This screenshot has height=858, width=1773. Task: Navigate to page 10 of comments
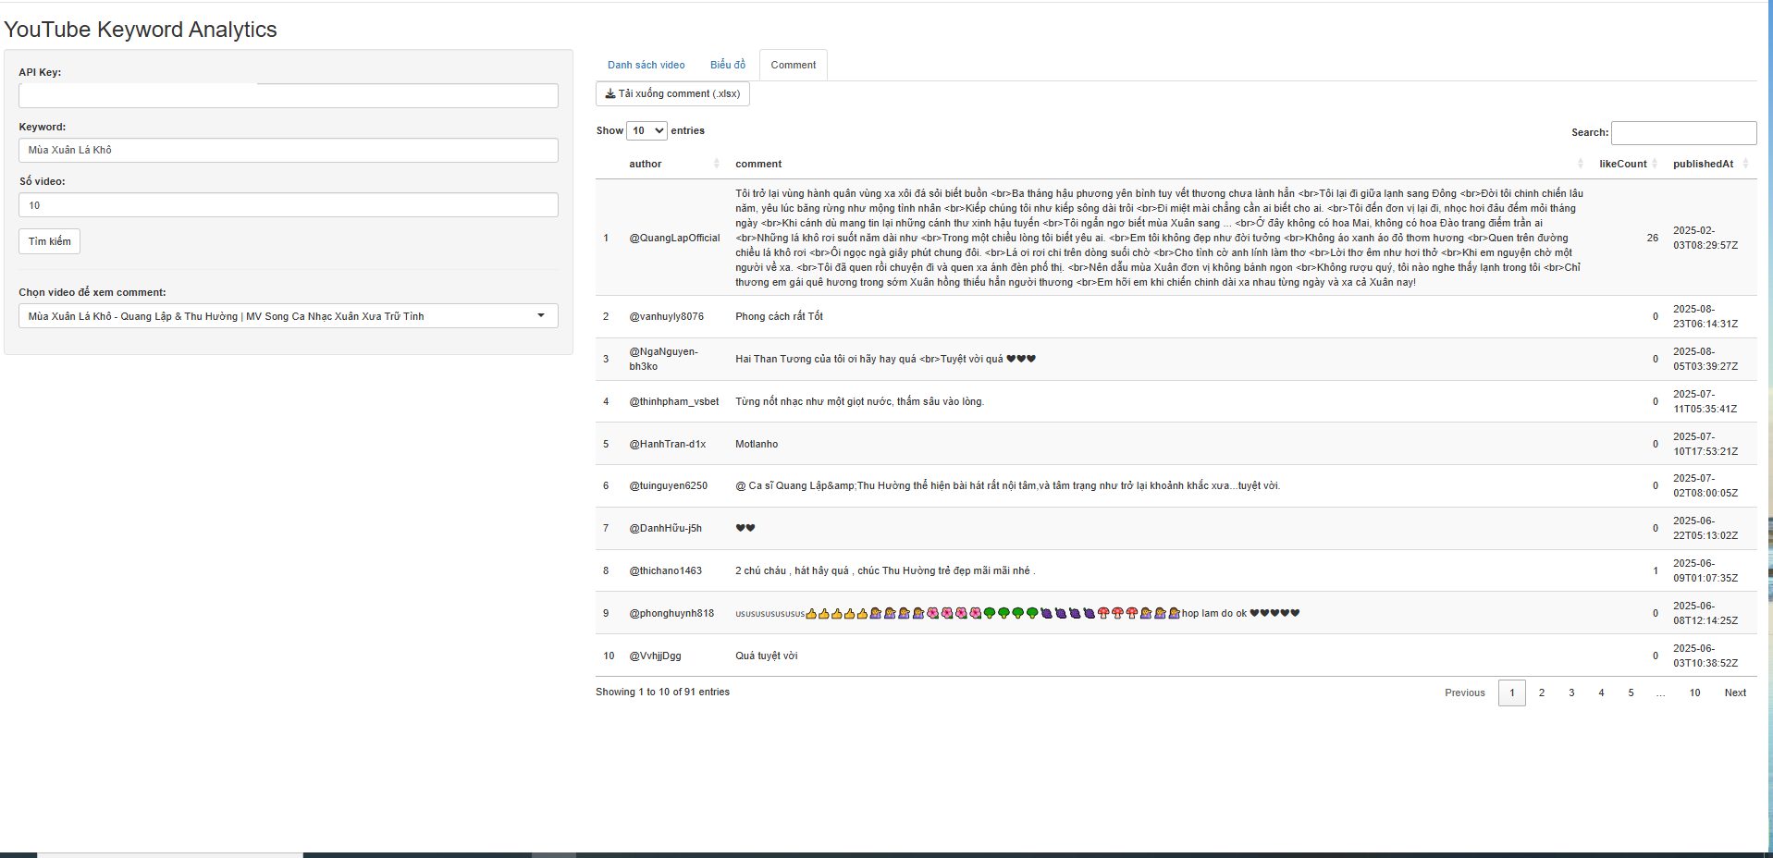pyautogui.click(x=1694, y=693)
